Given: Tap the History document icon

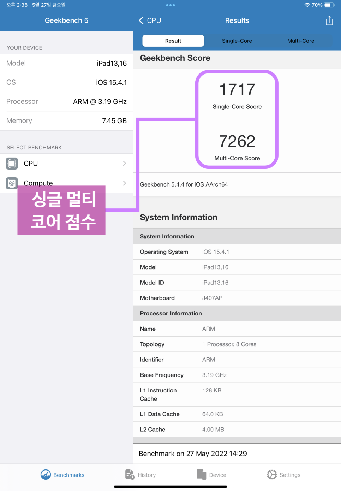Looking at the screenshot, I should [x=130, y=475].
